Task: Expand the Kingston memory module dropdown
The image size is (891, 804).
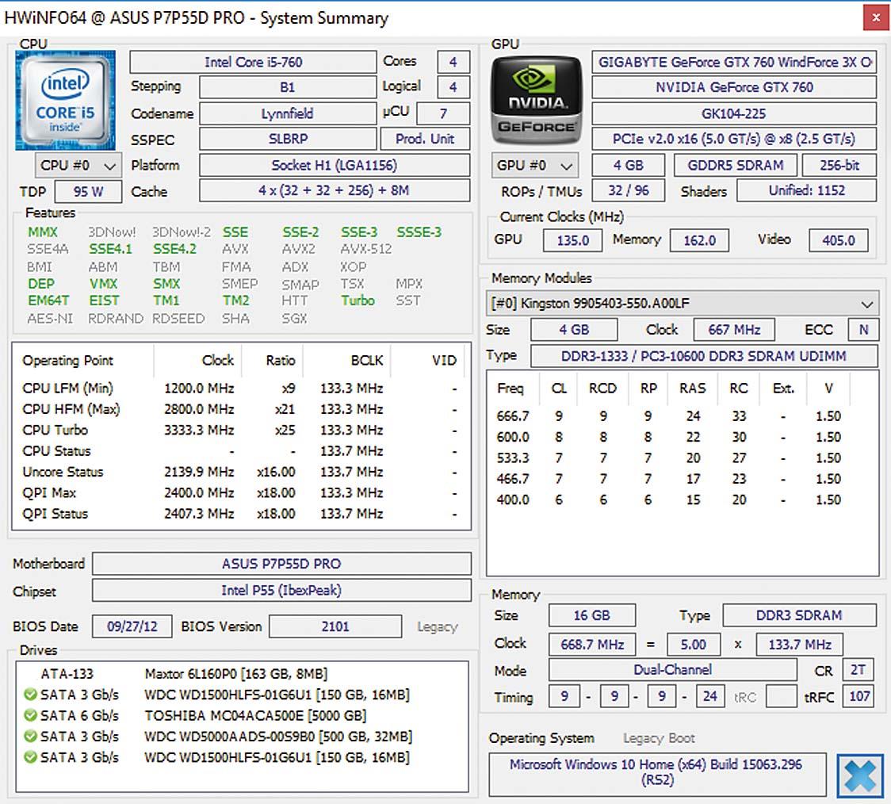Action: tap(683, 304)
